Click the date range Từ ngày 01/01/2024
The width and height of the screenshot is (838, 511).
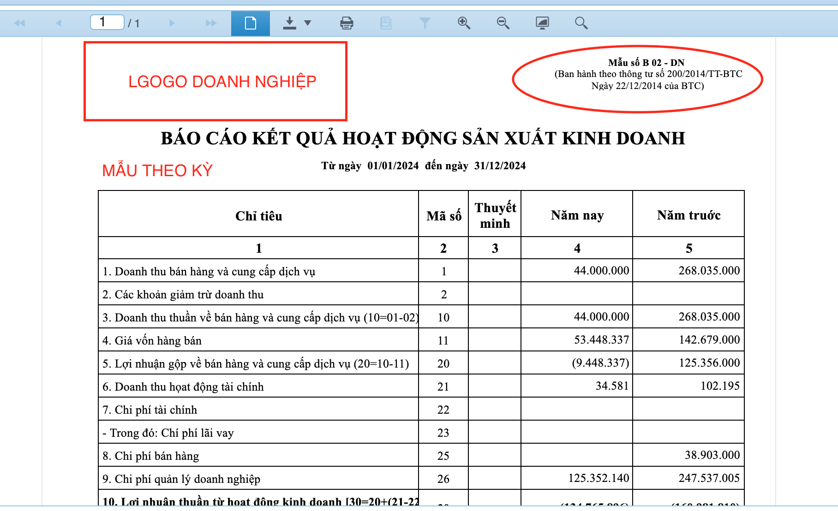(x=423, y=166)
